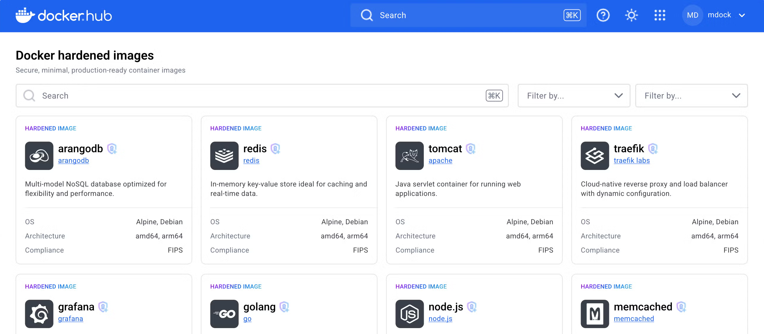
Task: Open the go publisher link
Action: tap(247, 319)
